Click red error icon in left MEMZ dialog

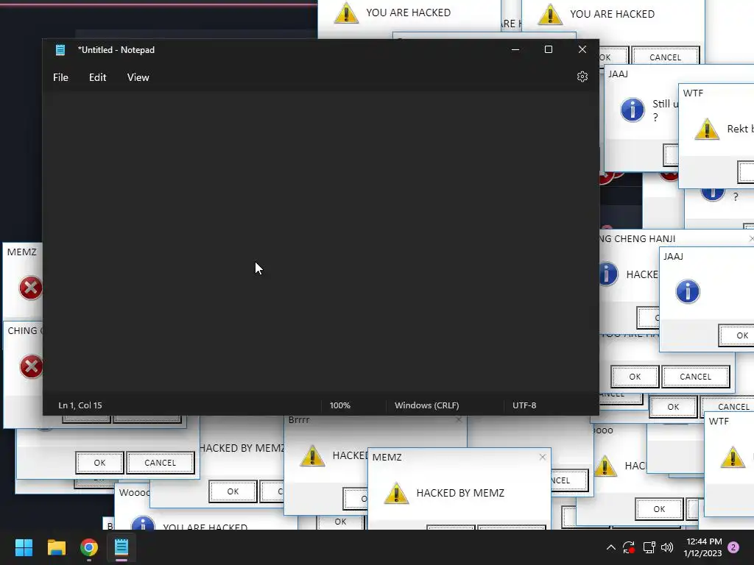[31, 288]
